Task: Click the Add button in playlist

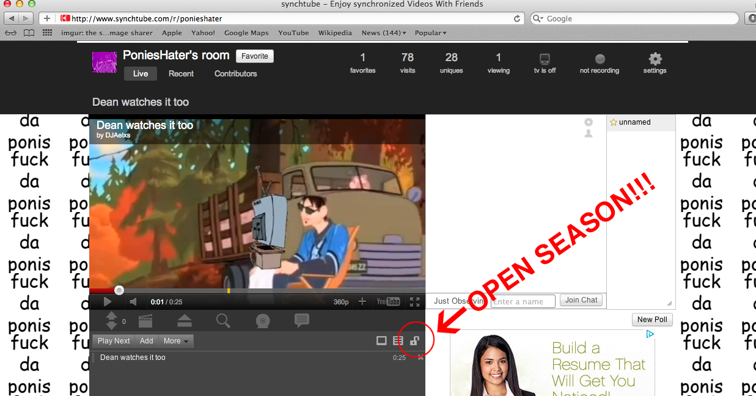Action: 147,341
